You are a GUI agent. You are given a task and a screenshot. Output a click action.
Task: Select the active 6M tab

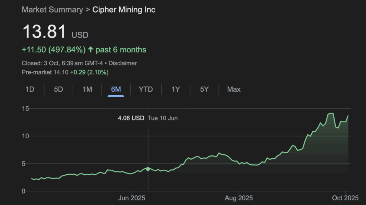(116, 89)
